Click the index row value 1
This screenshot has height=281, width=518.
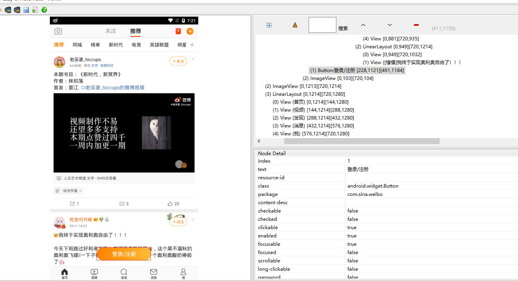[349, 161]
